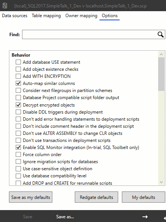Check the Force column order option
166x222 pixels.
coord(18,155)
